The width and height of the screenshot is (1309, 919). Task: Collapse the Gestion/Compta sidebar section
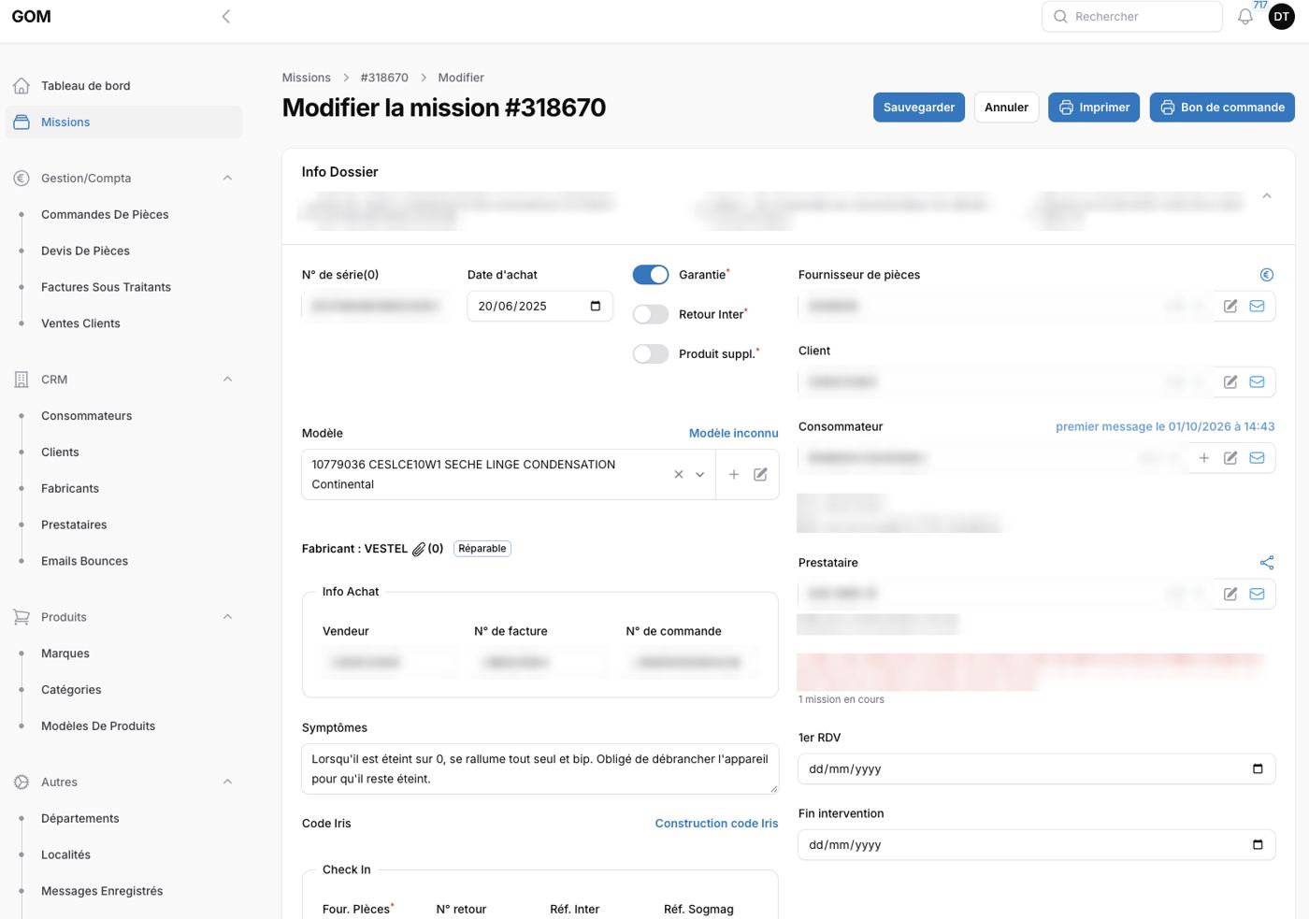pos(227,178)
